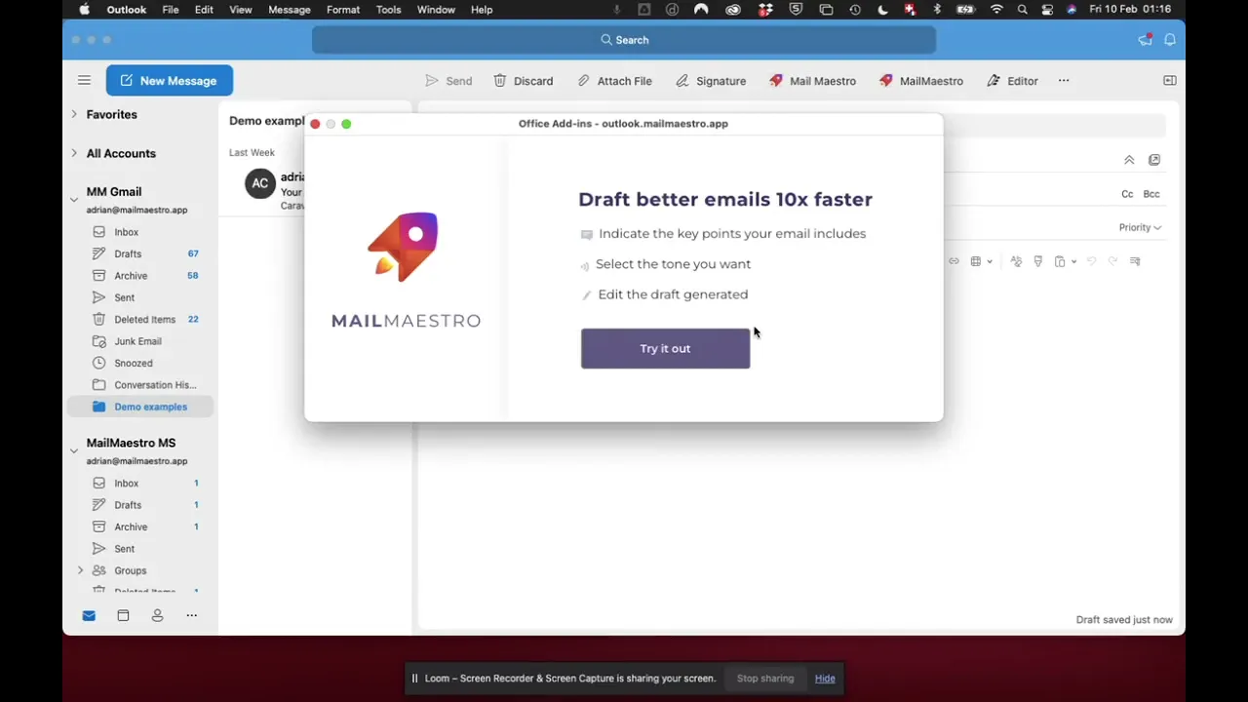Insert a table in the draft
Screen dimensions: 1248x702
(975, 261)
